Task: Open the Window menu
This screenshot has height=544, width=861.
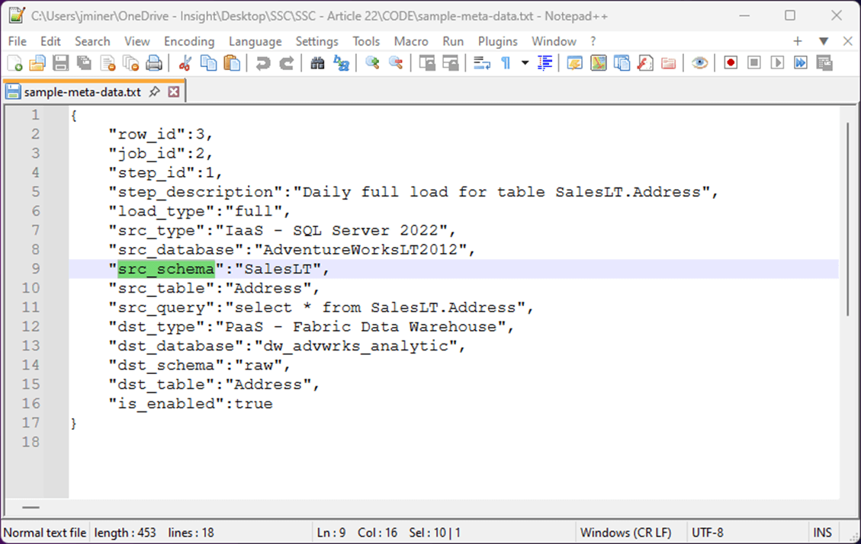Action: pos(554,42)
